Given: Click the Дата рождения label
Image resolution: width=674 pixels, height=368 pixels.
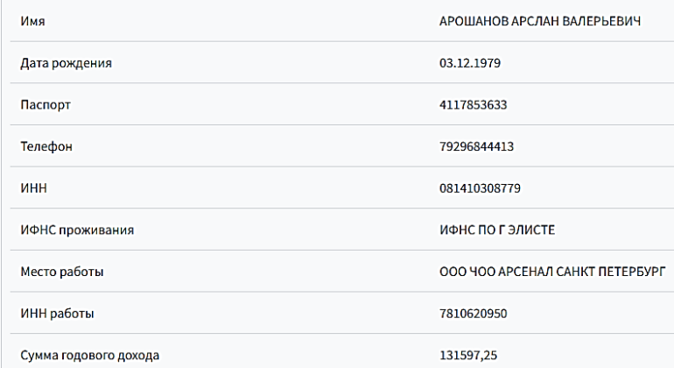Looking at the screenshot, I should [x=67, y=63].
